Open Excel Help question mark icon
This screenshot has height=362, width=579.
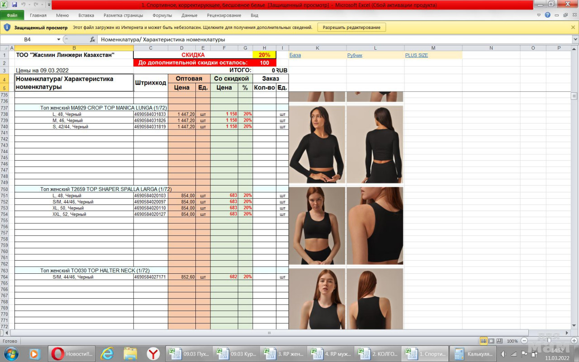pos(547,15)
